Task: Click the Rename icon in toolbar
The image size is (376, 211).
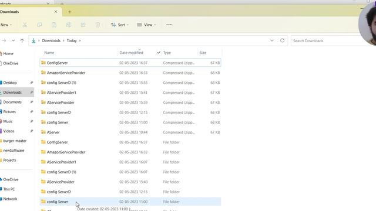Action: 69,25
